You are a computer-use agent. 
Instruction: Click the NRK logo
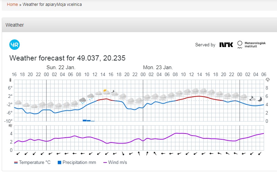pyautogui.click(x=226, y=45)
